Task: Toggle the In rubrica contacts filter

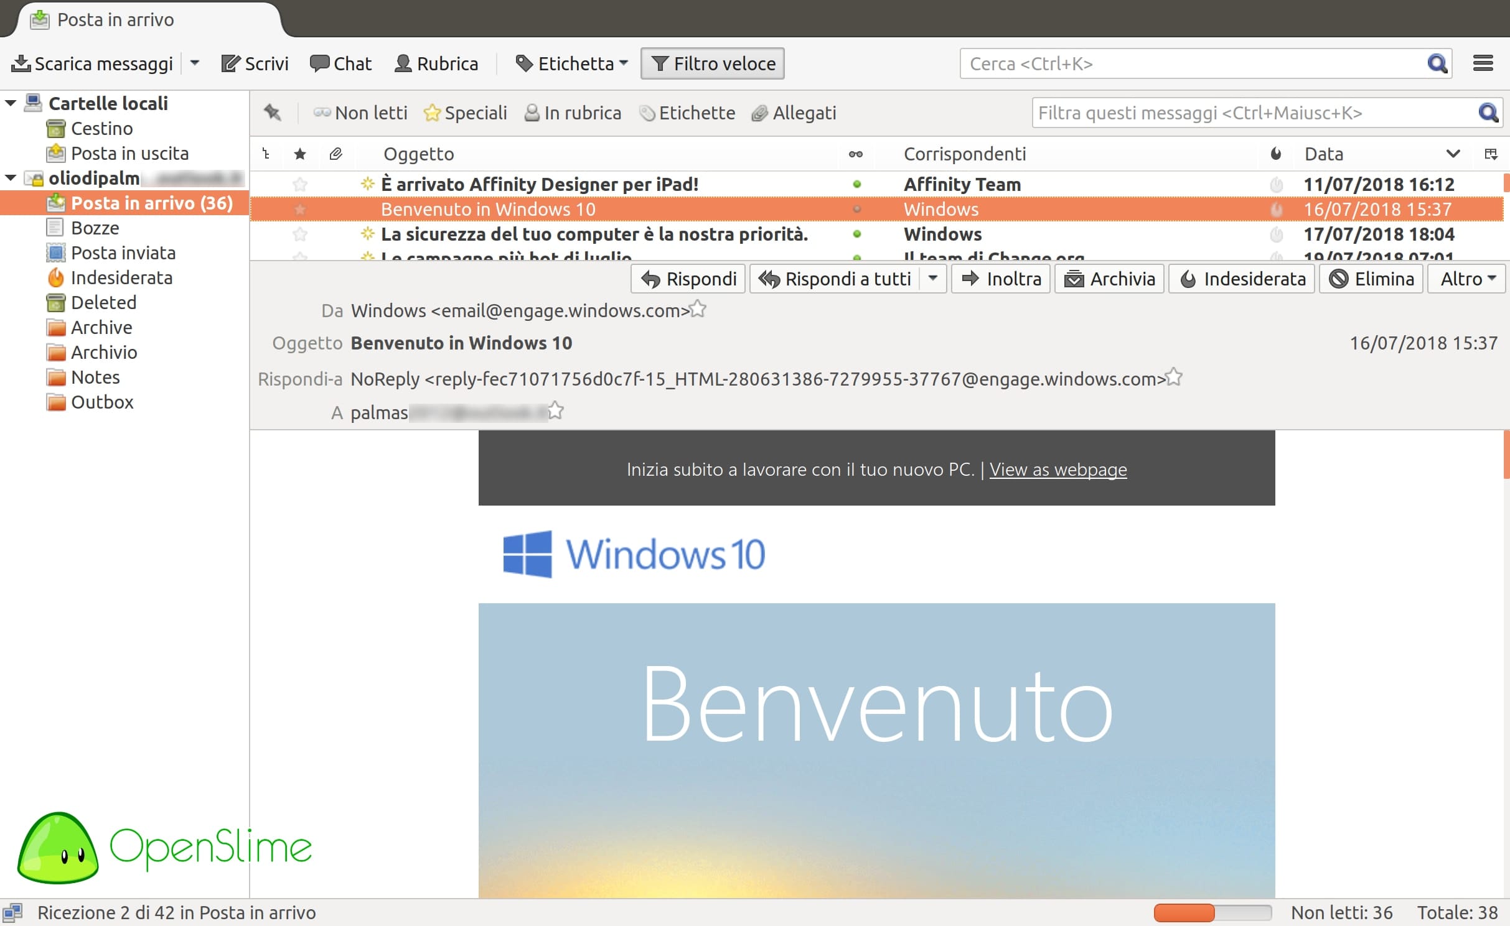Action: pyautogui.click(x=573, y=113)
